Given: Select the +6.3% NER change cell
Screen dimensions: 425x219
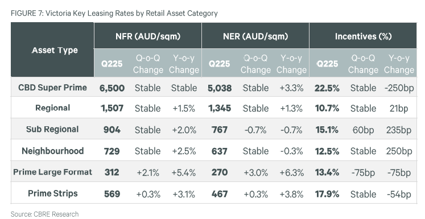Looking at the screenshot, I should (291, 173).
